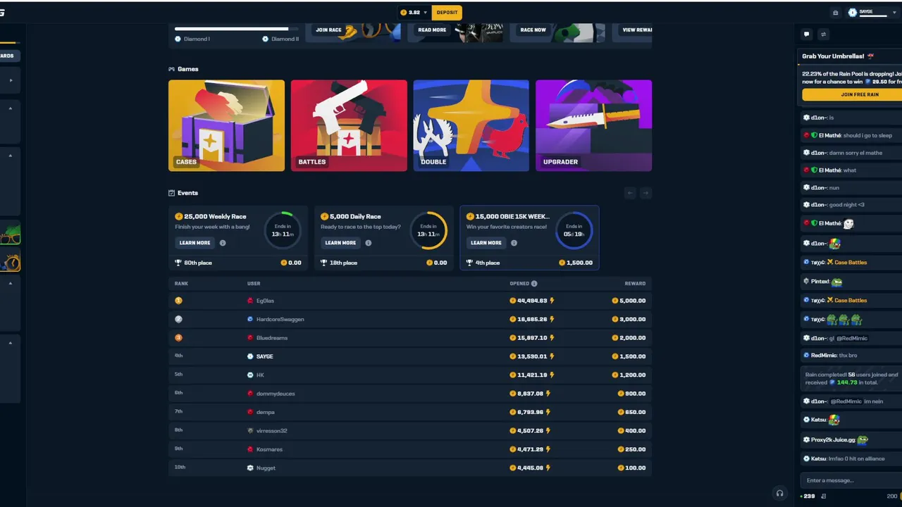Click the 5,000.00 reward value
902x507 pixels.
pyautogui.click(x=633, y=301)
